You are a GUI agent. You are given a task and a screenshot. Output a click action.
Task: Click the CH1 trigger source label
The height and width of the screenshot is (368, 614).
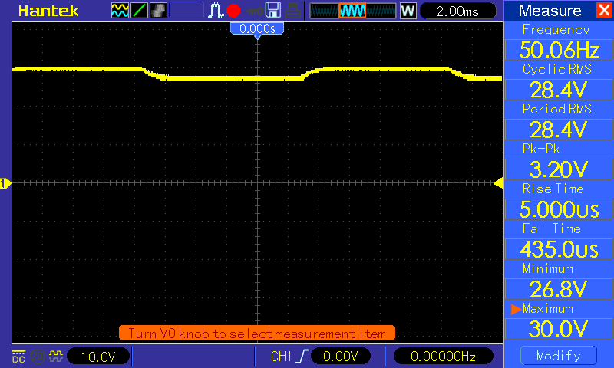pos(281,356)
